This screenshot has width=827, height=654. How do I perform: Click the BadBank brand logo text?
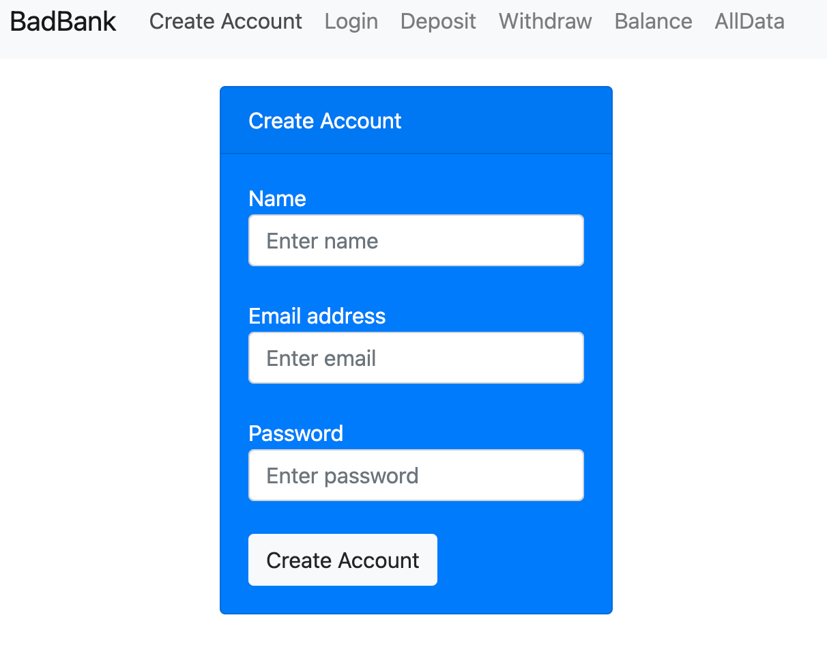[x=62, y=21]
